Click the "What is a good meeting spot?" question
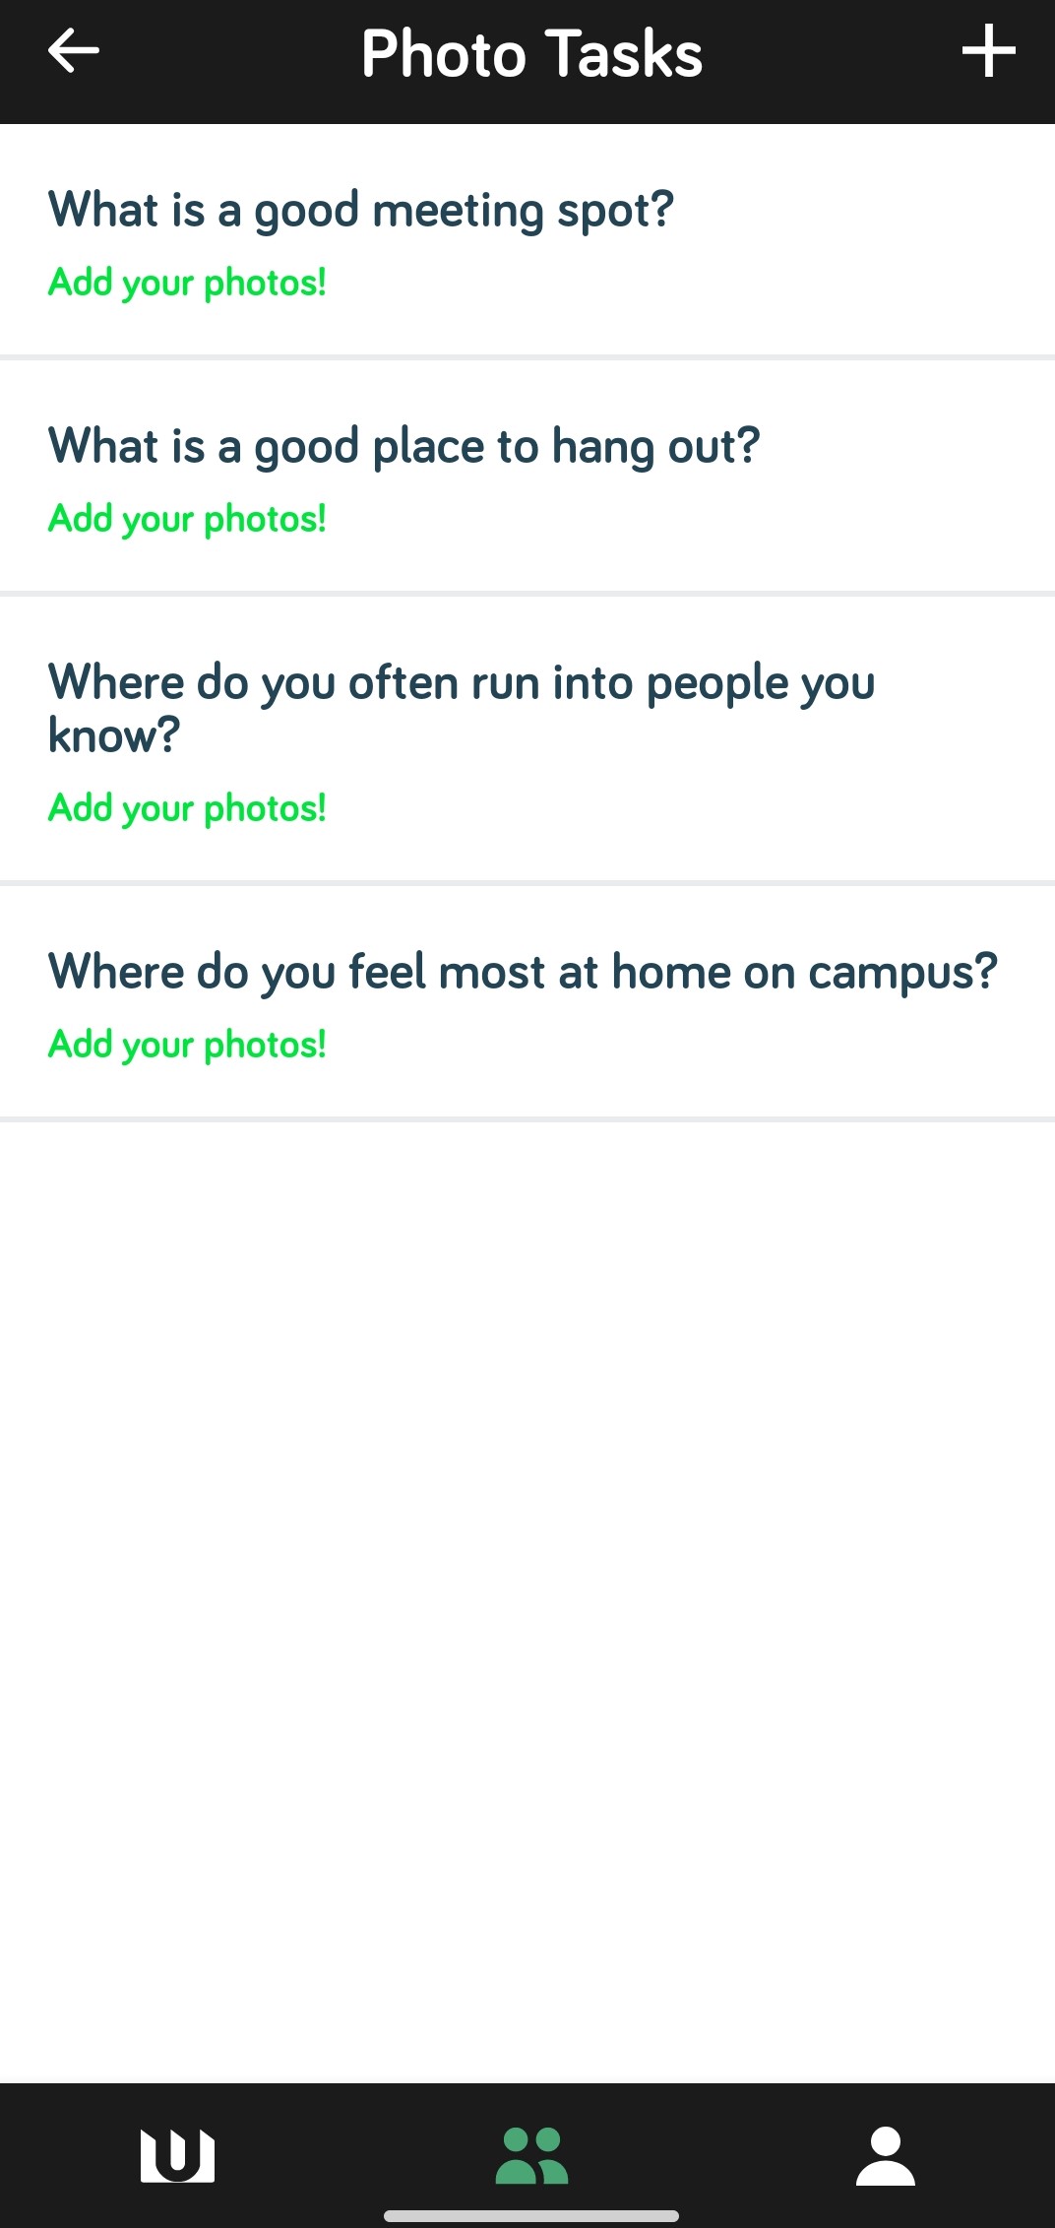The height and width of the screenshot is (2228, 1055). point(360,210)
